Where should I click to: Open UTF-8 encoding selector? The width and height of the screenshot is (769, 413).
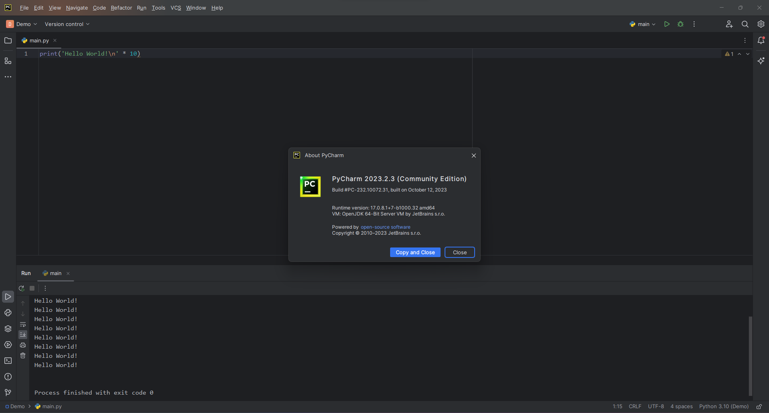(656, 407)
